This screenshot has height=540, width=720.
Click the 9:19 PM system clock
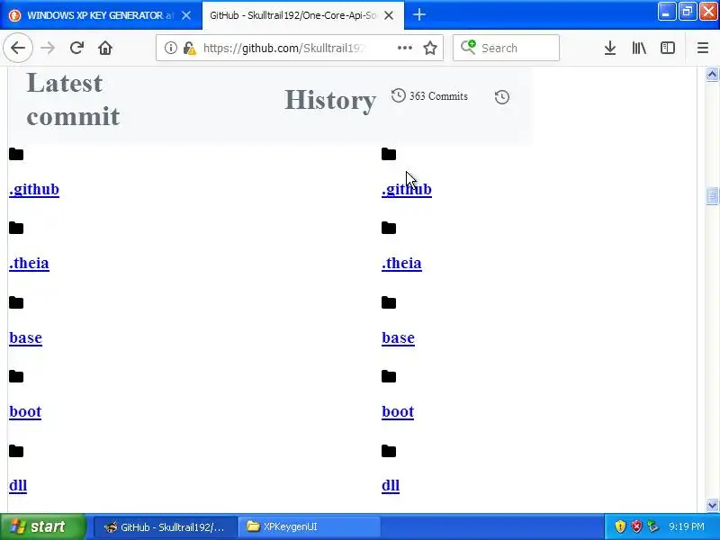click(x=687, y=526)
